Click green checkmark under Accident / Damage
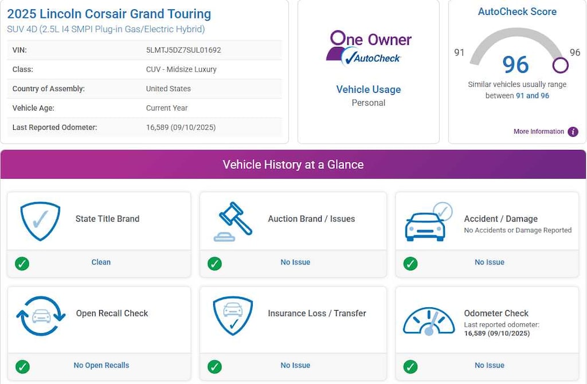This screenshot has width=587, height=384. click(x=410, y=263)
